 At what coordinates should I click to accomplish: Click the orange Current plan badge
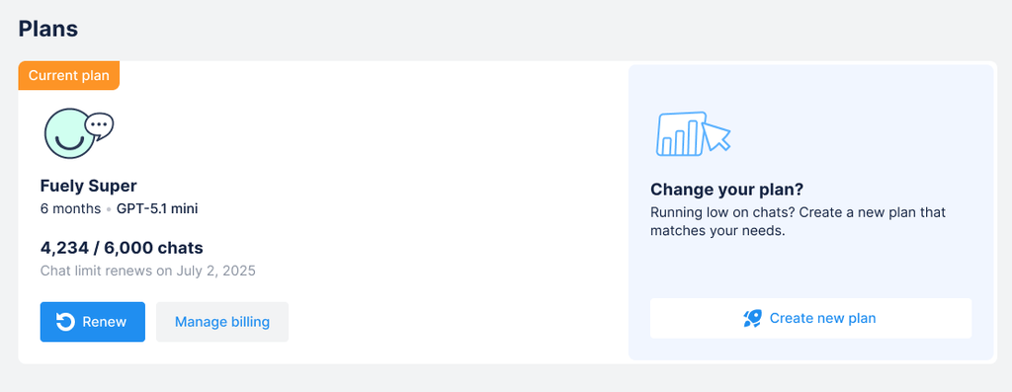tap(69, 75)
